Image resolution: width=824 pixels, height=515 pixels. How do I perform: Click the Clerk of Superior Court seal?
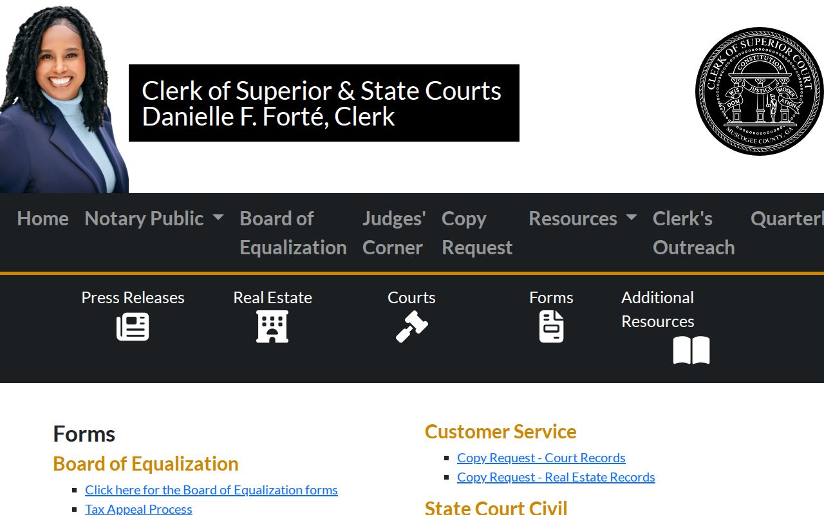tap(760, 91)
